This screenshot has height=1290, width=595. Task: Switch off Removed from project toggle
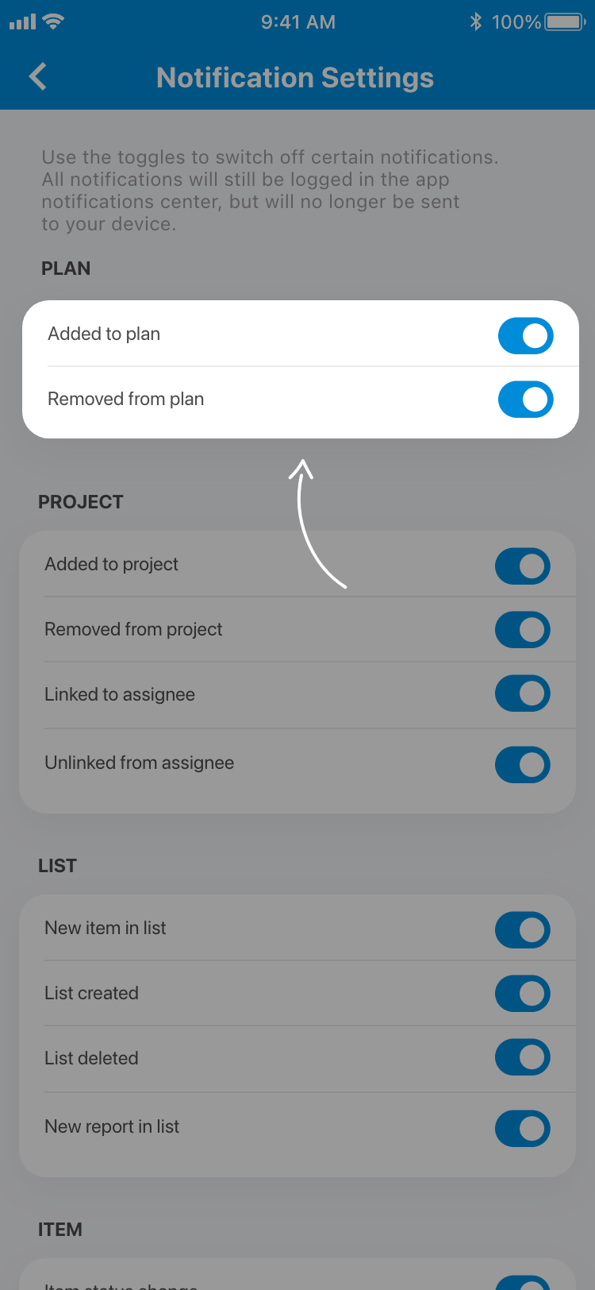[522, 630]
